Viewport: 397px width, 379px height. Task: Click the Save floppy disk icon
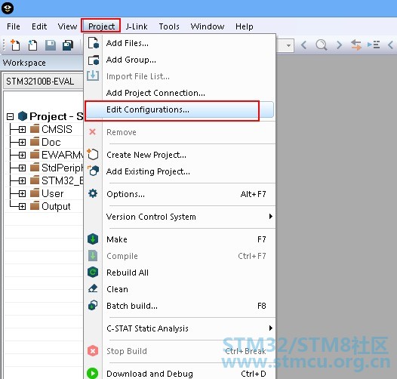tap(51, 45)
